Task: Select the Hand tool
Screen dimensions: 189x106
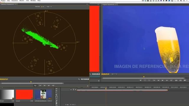Action: pyautogui.click(x=56, y=103)
